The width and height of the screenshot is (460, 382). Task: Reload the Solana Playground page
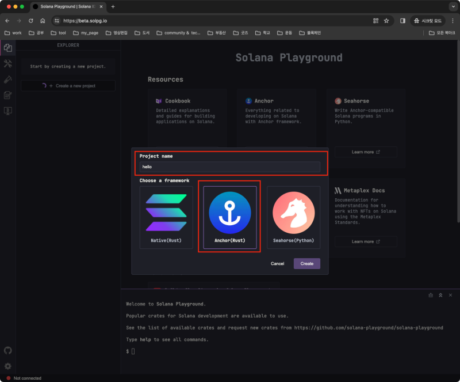[x=31, y=21]
